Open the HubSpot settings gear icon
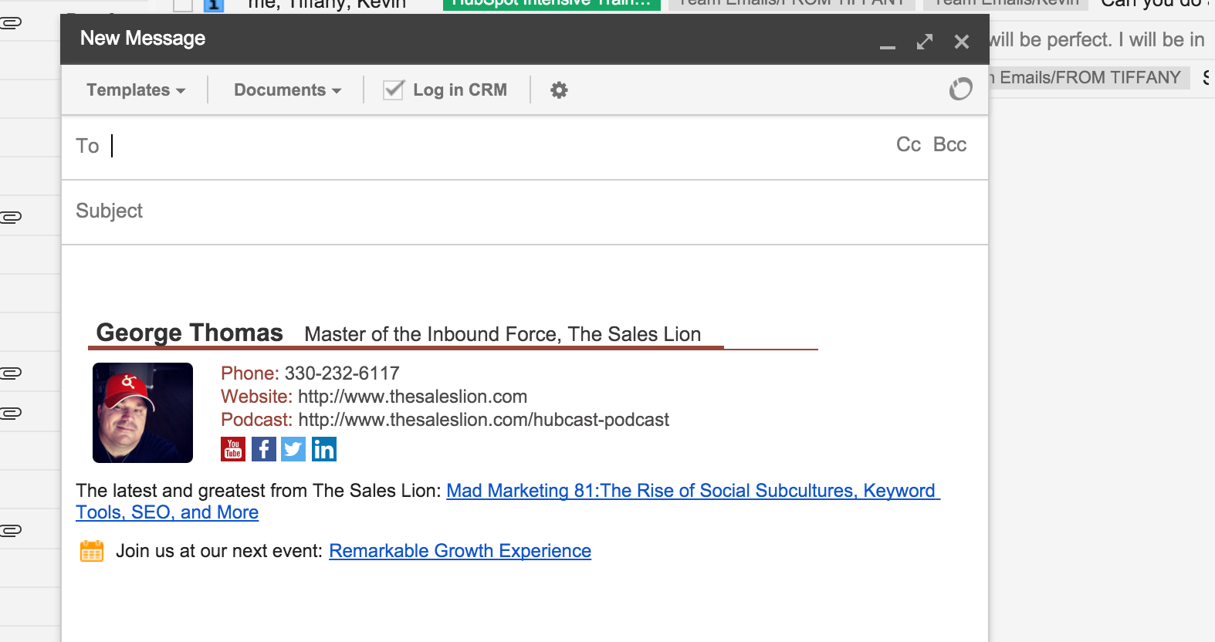 [559, 90]
